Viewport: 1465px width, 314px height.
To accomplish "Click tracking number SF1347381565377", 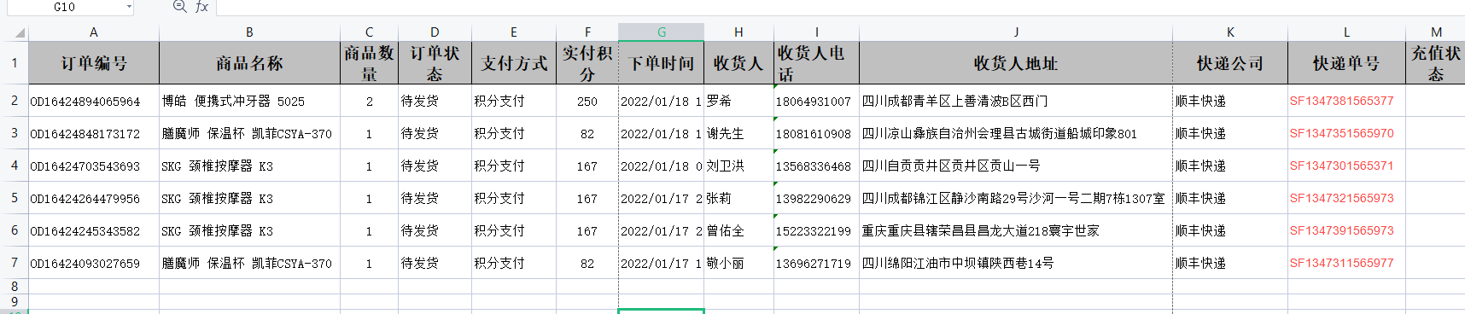I will [1346, 101].
